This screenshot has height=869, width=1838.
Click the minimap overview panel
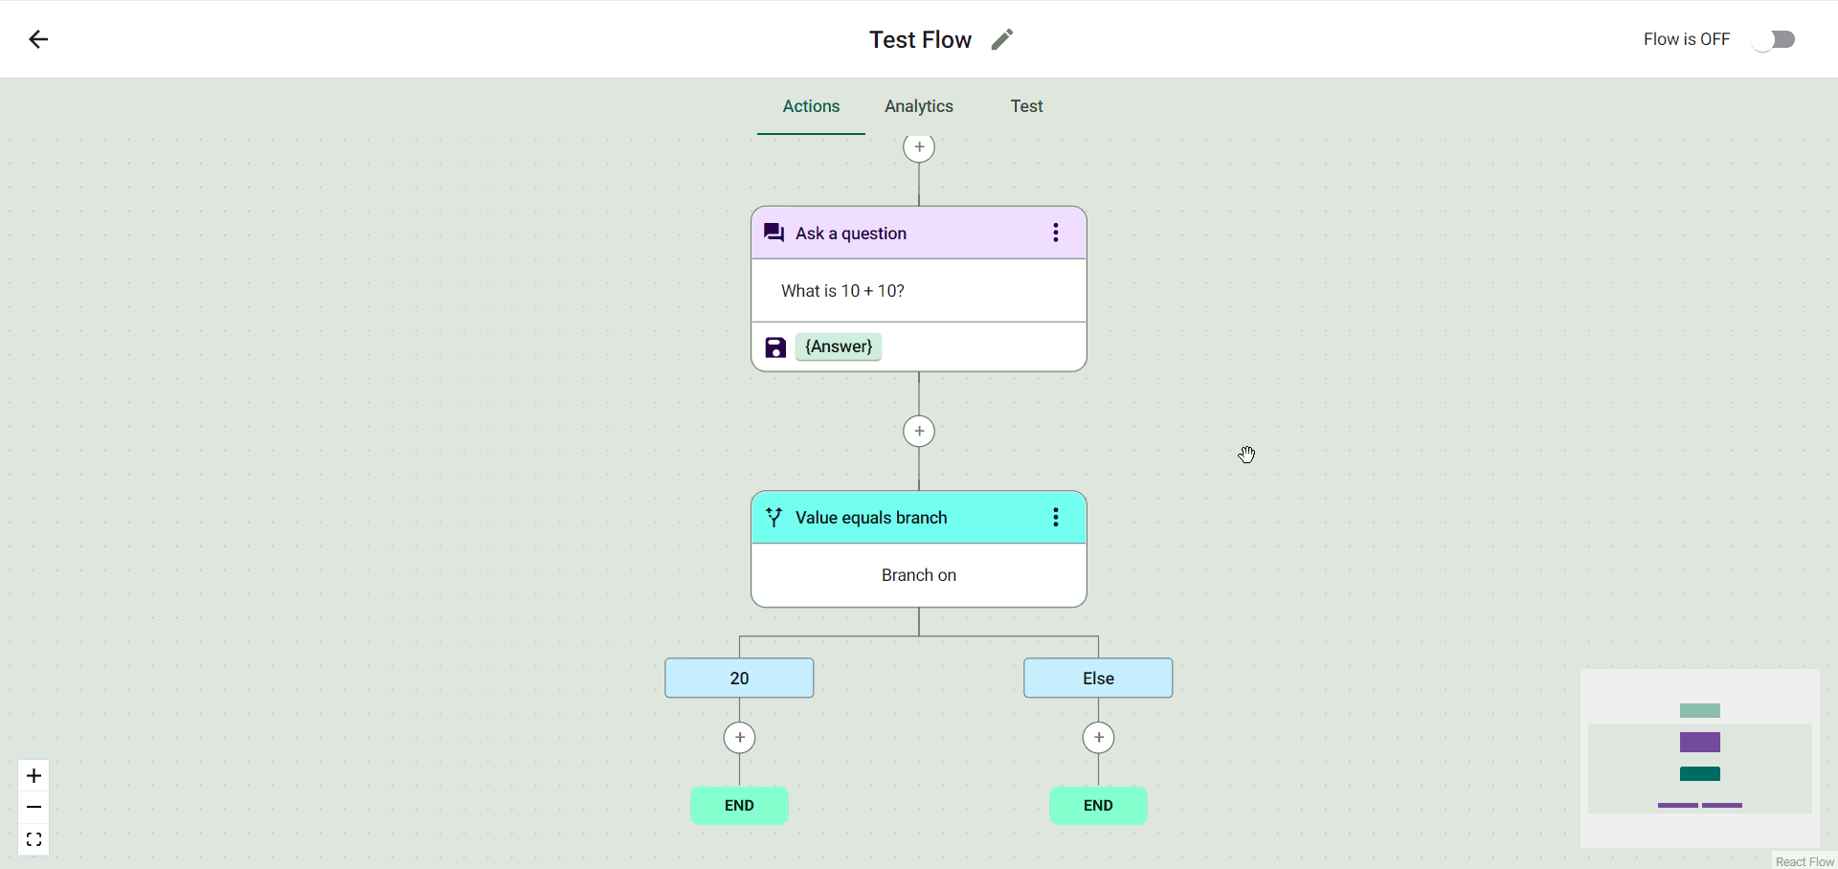click(1699, 758)
